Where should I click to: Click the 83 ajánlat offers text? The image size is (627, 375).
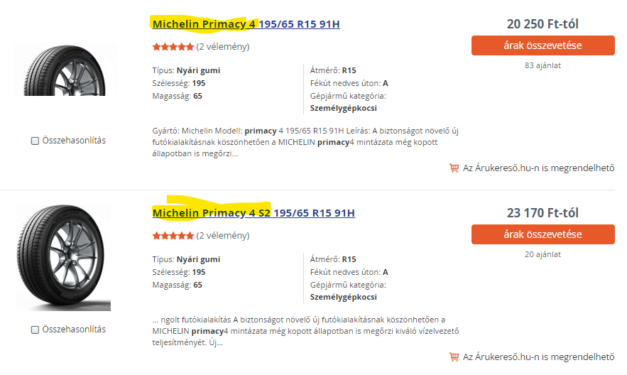click(x=543, y=65)
